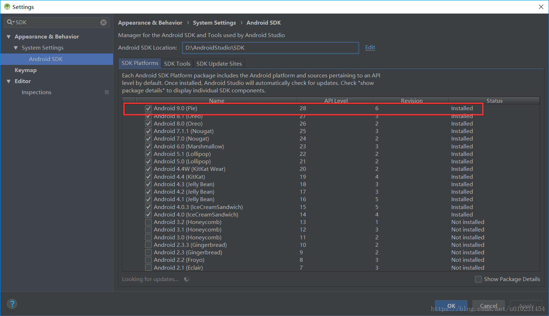The width and height of the screenshot is (549, 316).
Task: Click the Not installed status for Android 3.2
Action: tap(468, 222)
